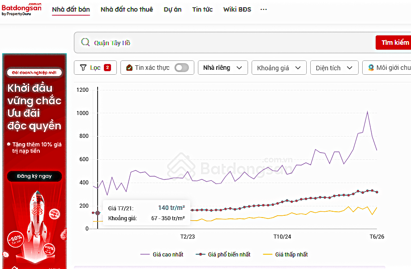Screen dimensions: 411x269
Task: Click the Tìm kiếm button
Action: (394, 43)
